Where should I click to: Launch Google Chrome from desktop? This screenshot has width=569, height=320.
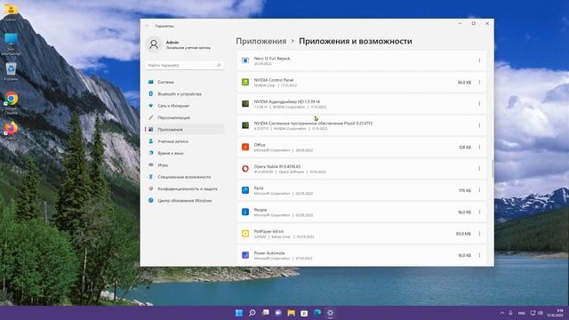tap(11, 103)
